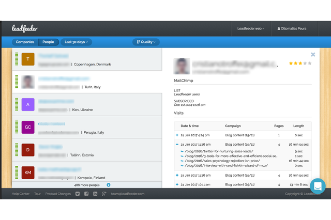Open the LinkedIn icon in footer
Screen dimensions: 331x220
pyautogui.click(x=95, y=194)
